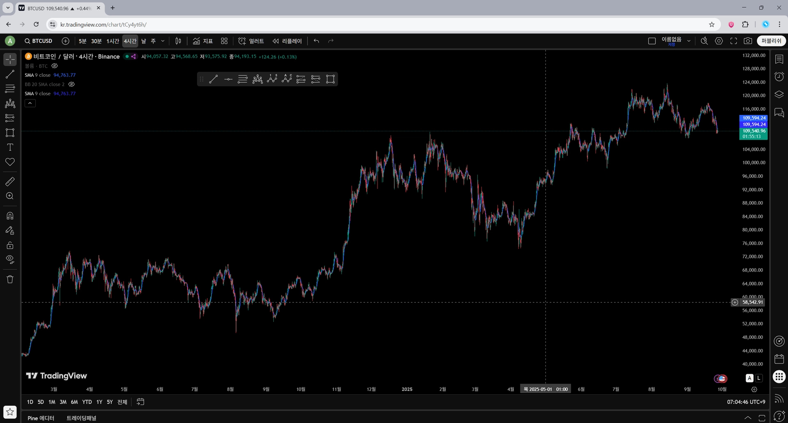Select horizontal ray in floating favorites toolbar
Image resolution: width=788 pixels, height=423 pixels.
pos(228,79)
